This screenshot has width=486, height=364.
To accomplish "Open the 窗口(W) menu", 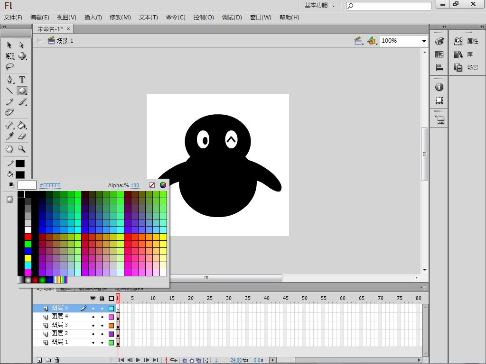I will pyautogui.click(x=261, y=18).
